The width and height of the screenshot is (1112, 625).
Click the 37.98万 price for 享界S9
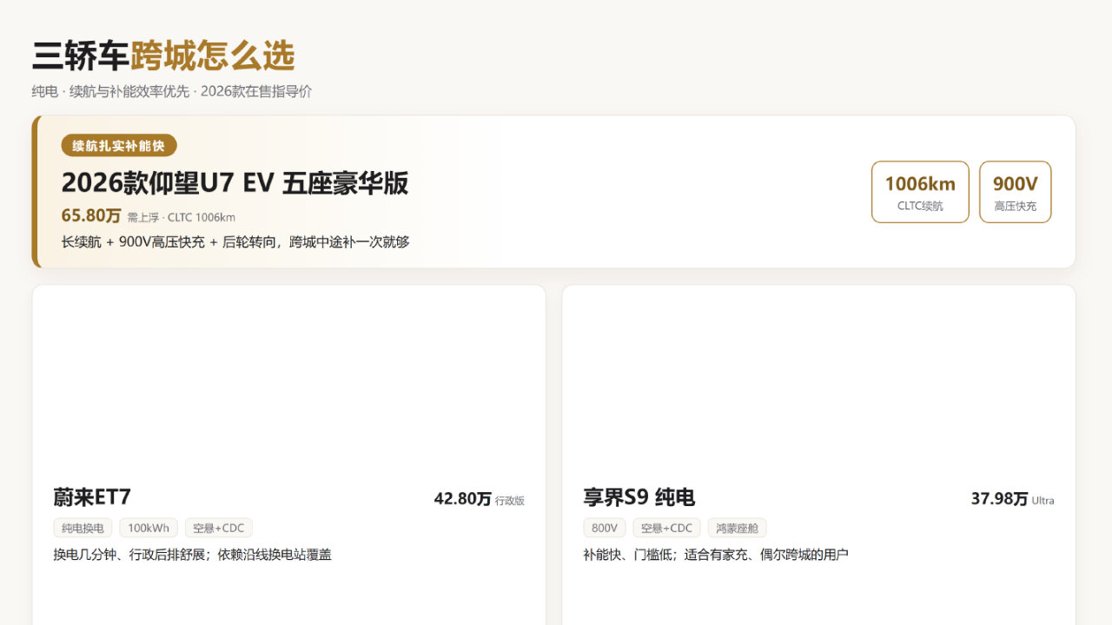[1000, 498]
